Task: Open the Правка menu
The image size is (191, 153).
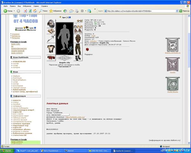Action: coord(13,6)
